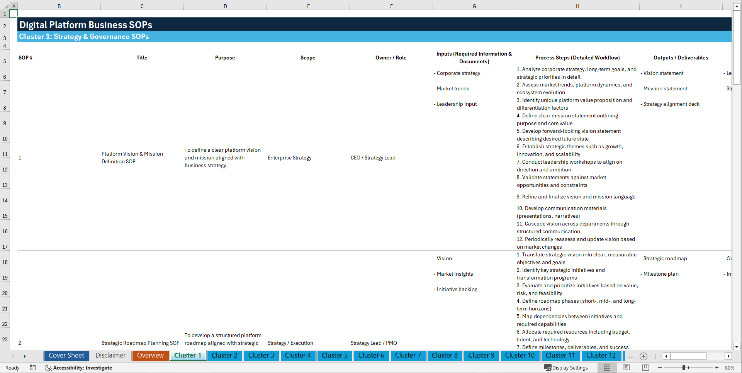Switch to Normal view in status bar

pyautogui.click(x=606, y=368)
